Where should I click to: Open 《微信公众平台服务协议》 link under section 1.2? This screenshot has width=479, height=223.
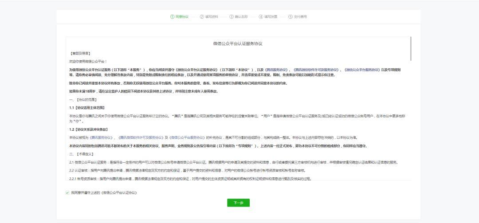[187, 138]
